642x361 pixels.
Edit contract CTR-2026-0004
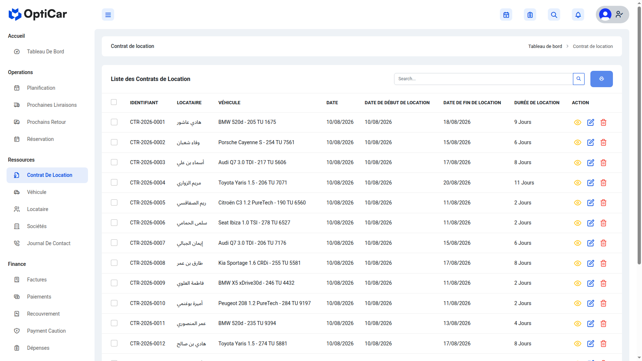pyautogui.click(x=591, y=183)
